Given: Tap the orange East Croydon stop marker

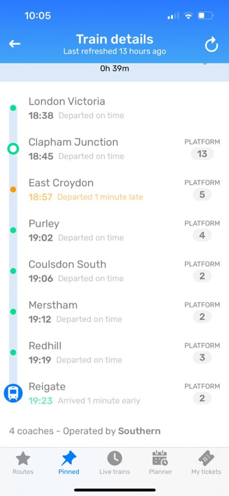Looking at the screenshot, I should 13,189.
